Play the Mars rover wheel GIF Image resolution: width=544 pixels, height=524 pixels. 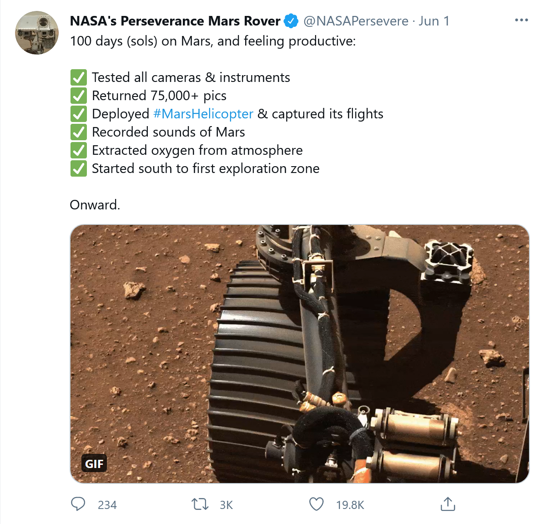pyautogui.click(x=299, y=353)
